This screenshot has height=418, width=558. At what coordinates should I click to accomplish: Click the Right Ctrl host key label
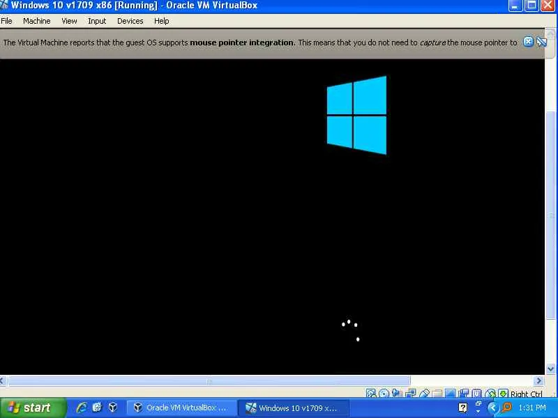coord(527,394)
